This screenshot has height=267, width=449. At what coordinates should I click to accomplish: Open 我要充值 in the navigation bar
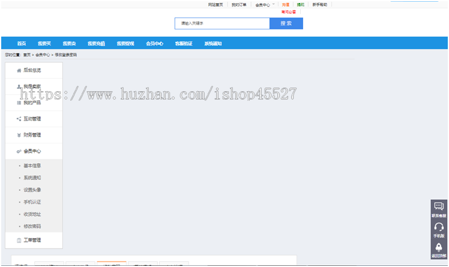(96, 43)
